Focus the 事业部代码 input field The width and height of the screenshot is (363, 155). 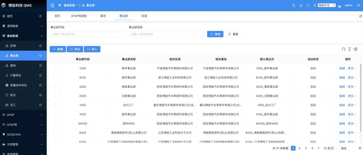[88, 34]
